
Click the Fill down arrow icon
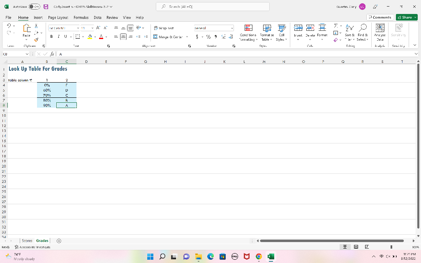335,33
